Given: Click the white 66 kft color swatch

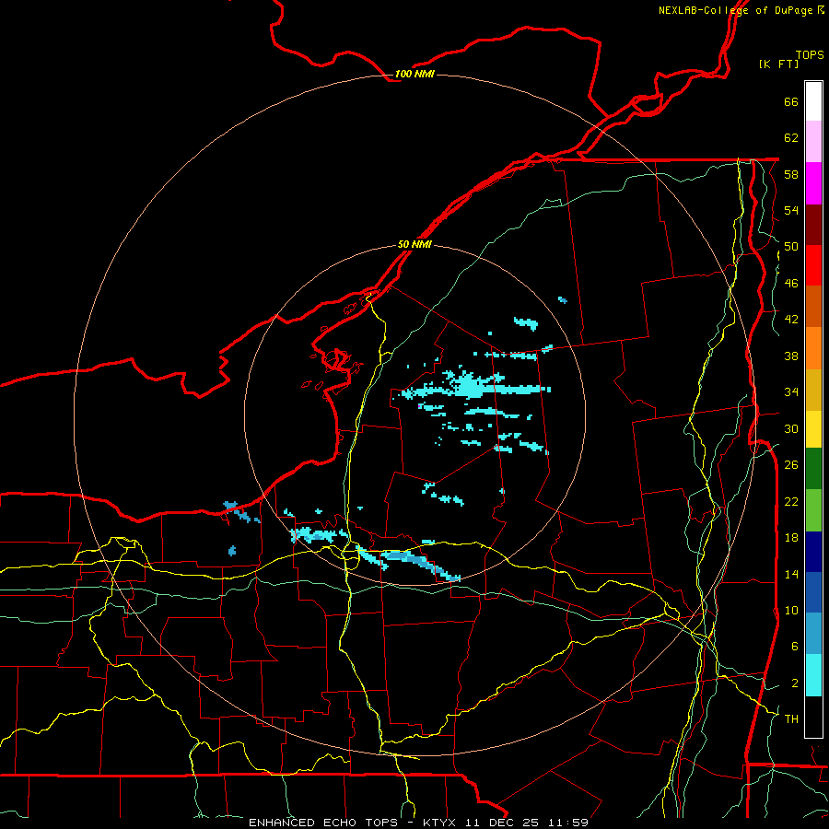Looking at the screenshot, I should pyautogui.click(x=813, y=101).
